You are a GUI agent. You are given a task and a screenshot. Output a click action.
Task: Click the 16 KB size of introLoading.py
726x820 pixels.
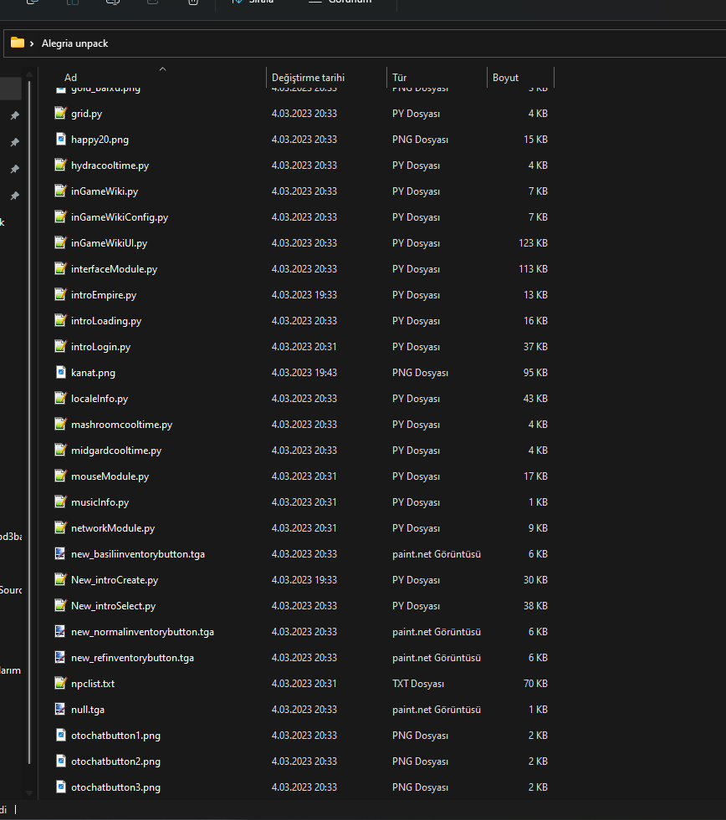coord(535,321)
